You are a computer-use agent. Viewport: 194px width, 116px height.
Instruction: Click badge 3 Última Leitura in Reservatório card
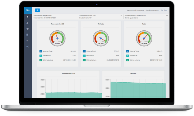pos(41,60)
